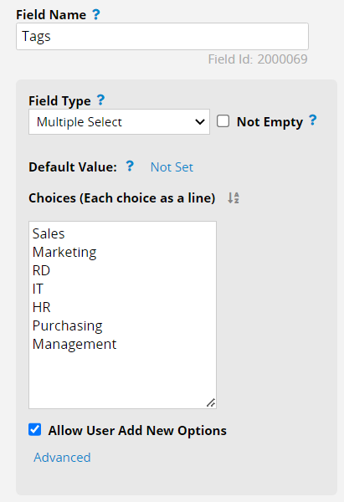Place cursor on the Marketing choice line
This screenshot has width=344, height=502.
[64, 253]
